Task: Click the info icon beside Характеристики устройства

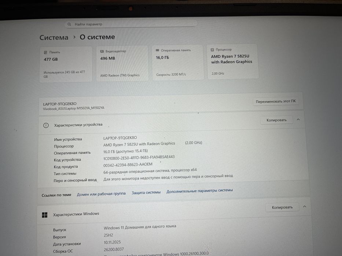Action: click(46, 125)
